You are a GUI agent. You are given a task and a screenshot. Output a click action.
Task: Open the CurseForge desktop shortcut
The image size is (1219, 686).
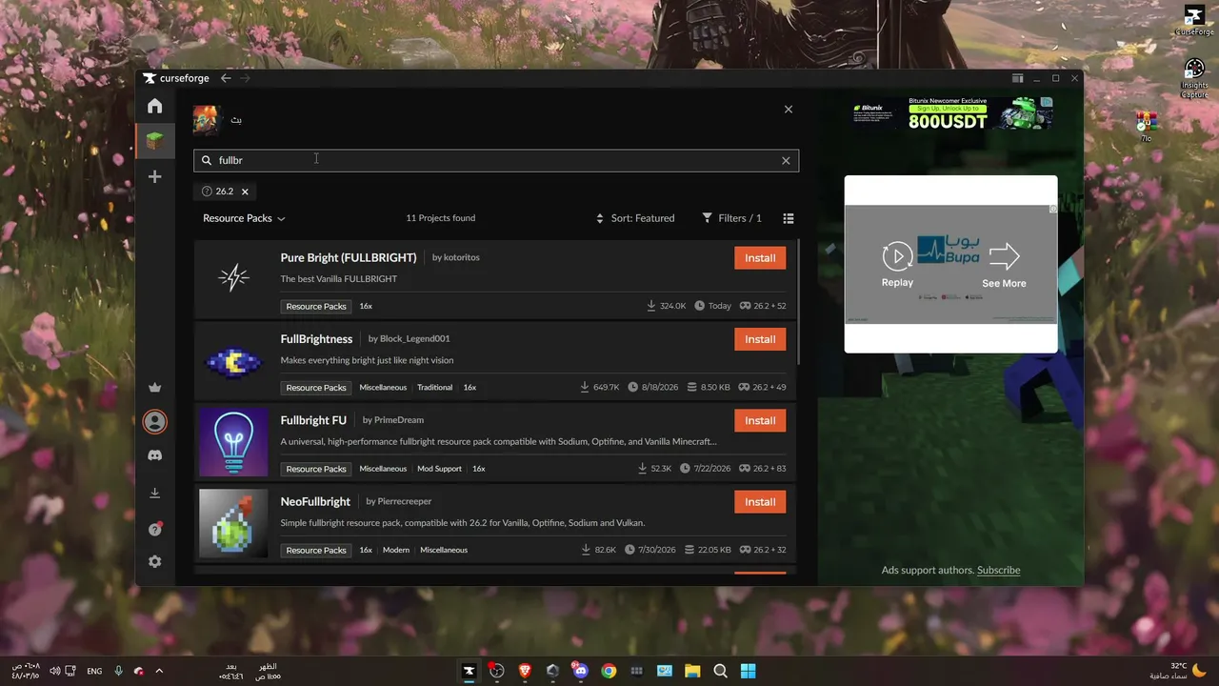(1194, 21)
